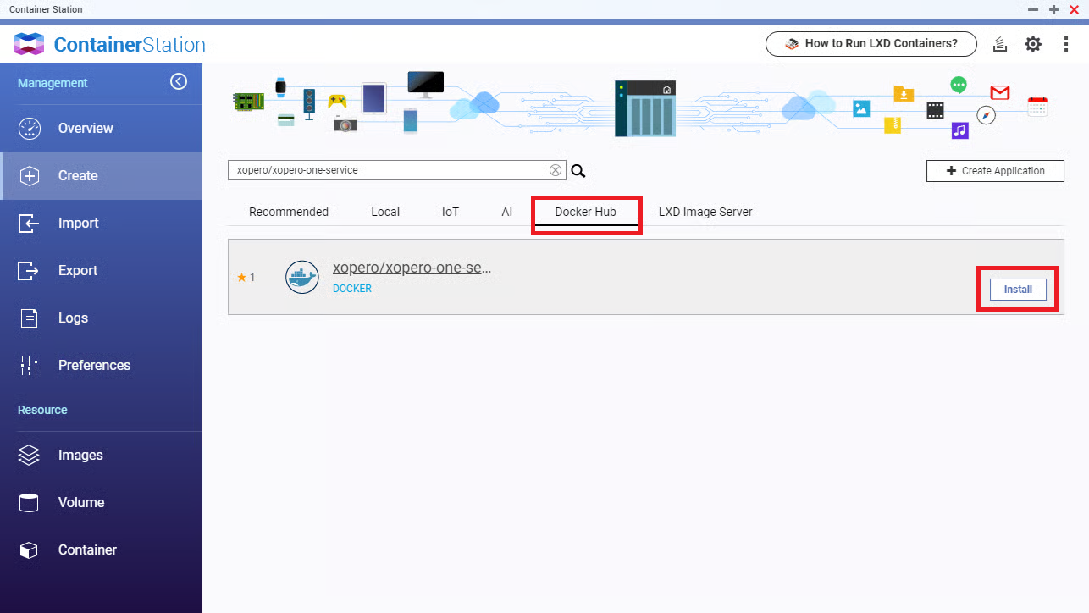The height and width of the screenshot is (613, 1089).
Task: Run search with the magnifier icon
Action: [578, 171]
